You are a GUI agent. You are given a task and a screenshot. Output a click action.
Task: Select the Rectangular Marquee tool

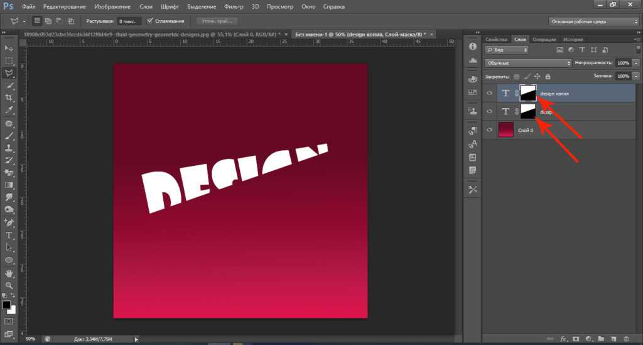pyautogui.click(x=9, y=61)
